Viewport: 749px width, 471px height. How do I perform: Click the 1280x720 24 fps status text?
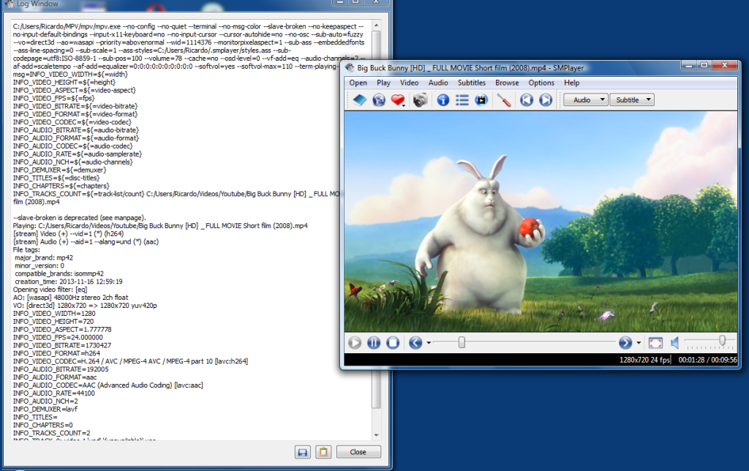click(644, 360)
